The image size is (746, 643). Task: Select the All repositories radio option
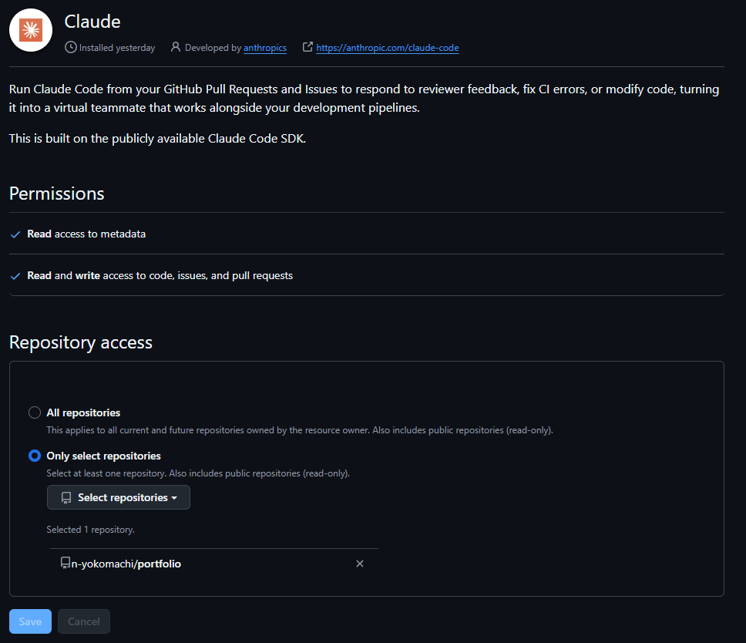point(34,412)
